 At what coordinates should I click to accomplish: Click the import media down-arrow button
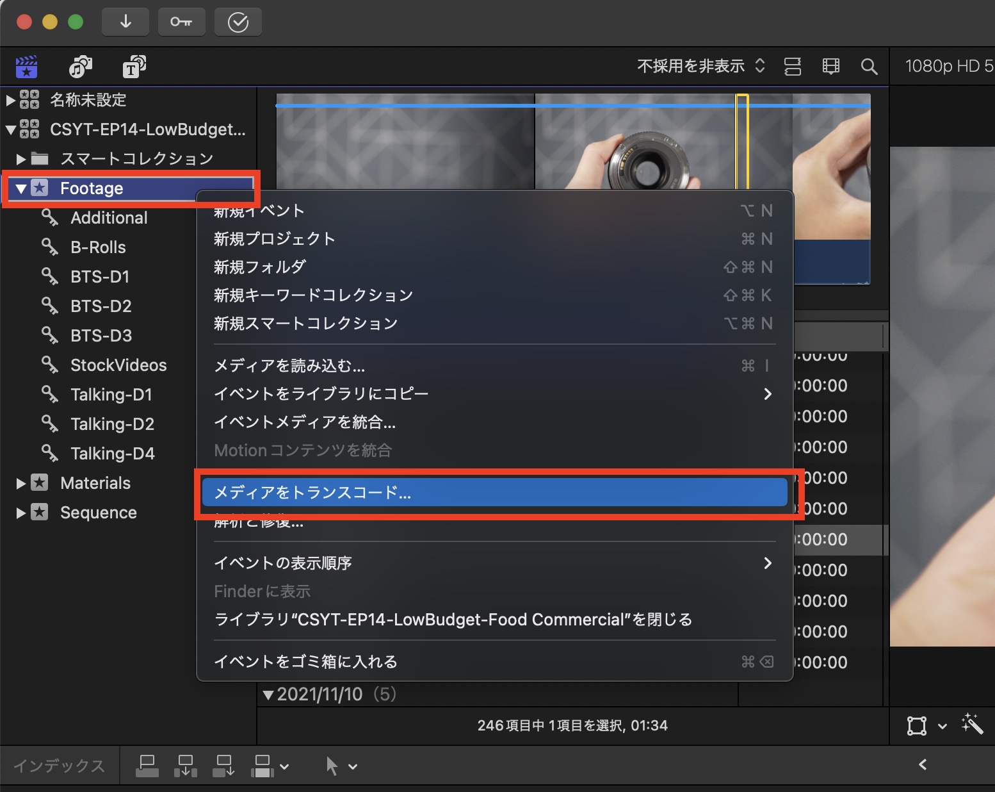click(x=125, y=22)
